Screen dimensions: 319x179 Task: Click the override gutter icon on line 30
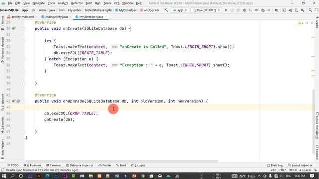(x=14, y=29)
